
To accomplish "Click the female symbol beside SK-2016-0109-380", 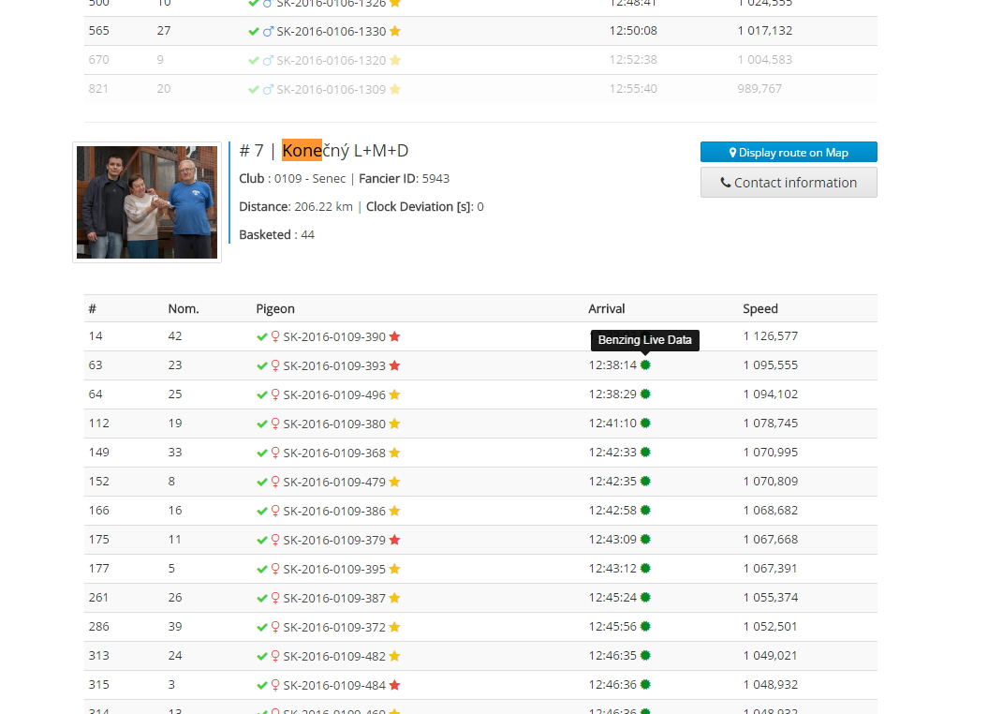I will pyautogui.click(x=275, y=424).
